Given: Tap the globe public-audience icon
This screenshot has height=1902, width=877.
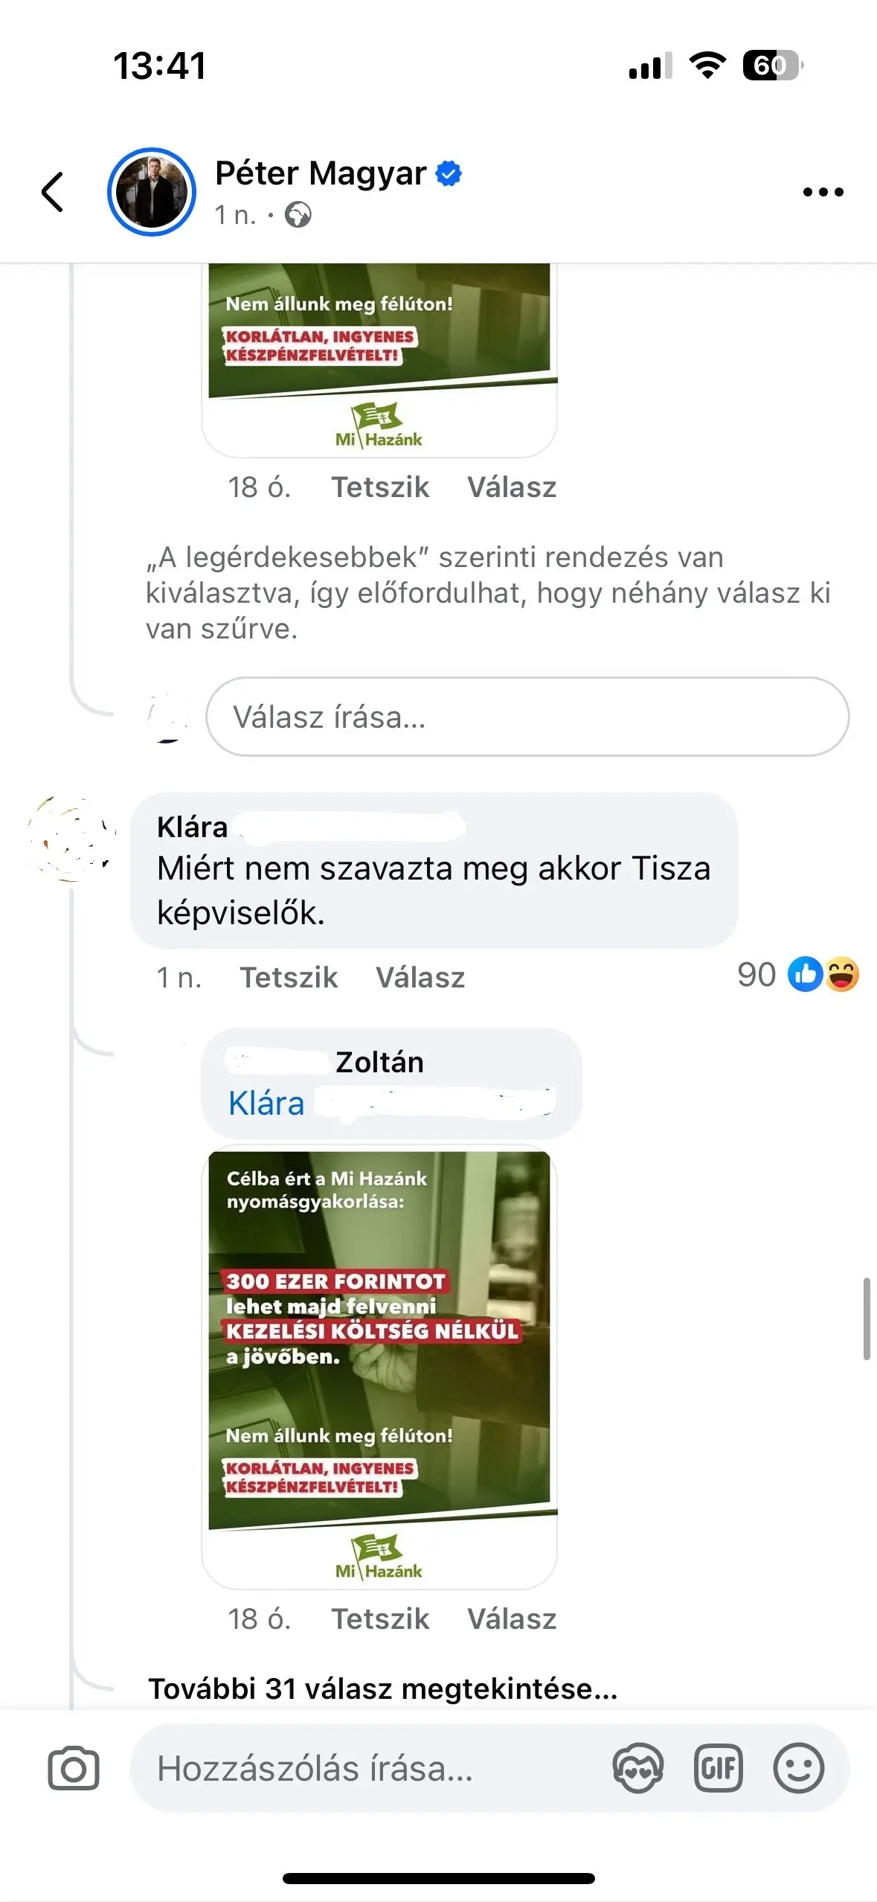Looking at the screenshot, I should click(x=298, y=215).
